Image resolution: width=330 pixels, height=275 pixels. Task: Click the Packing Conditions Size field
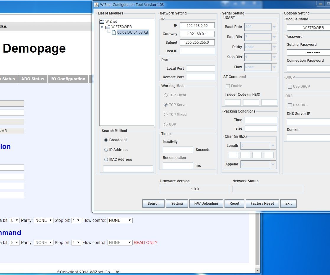pyautogui.click(x=261, y=128)
